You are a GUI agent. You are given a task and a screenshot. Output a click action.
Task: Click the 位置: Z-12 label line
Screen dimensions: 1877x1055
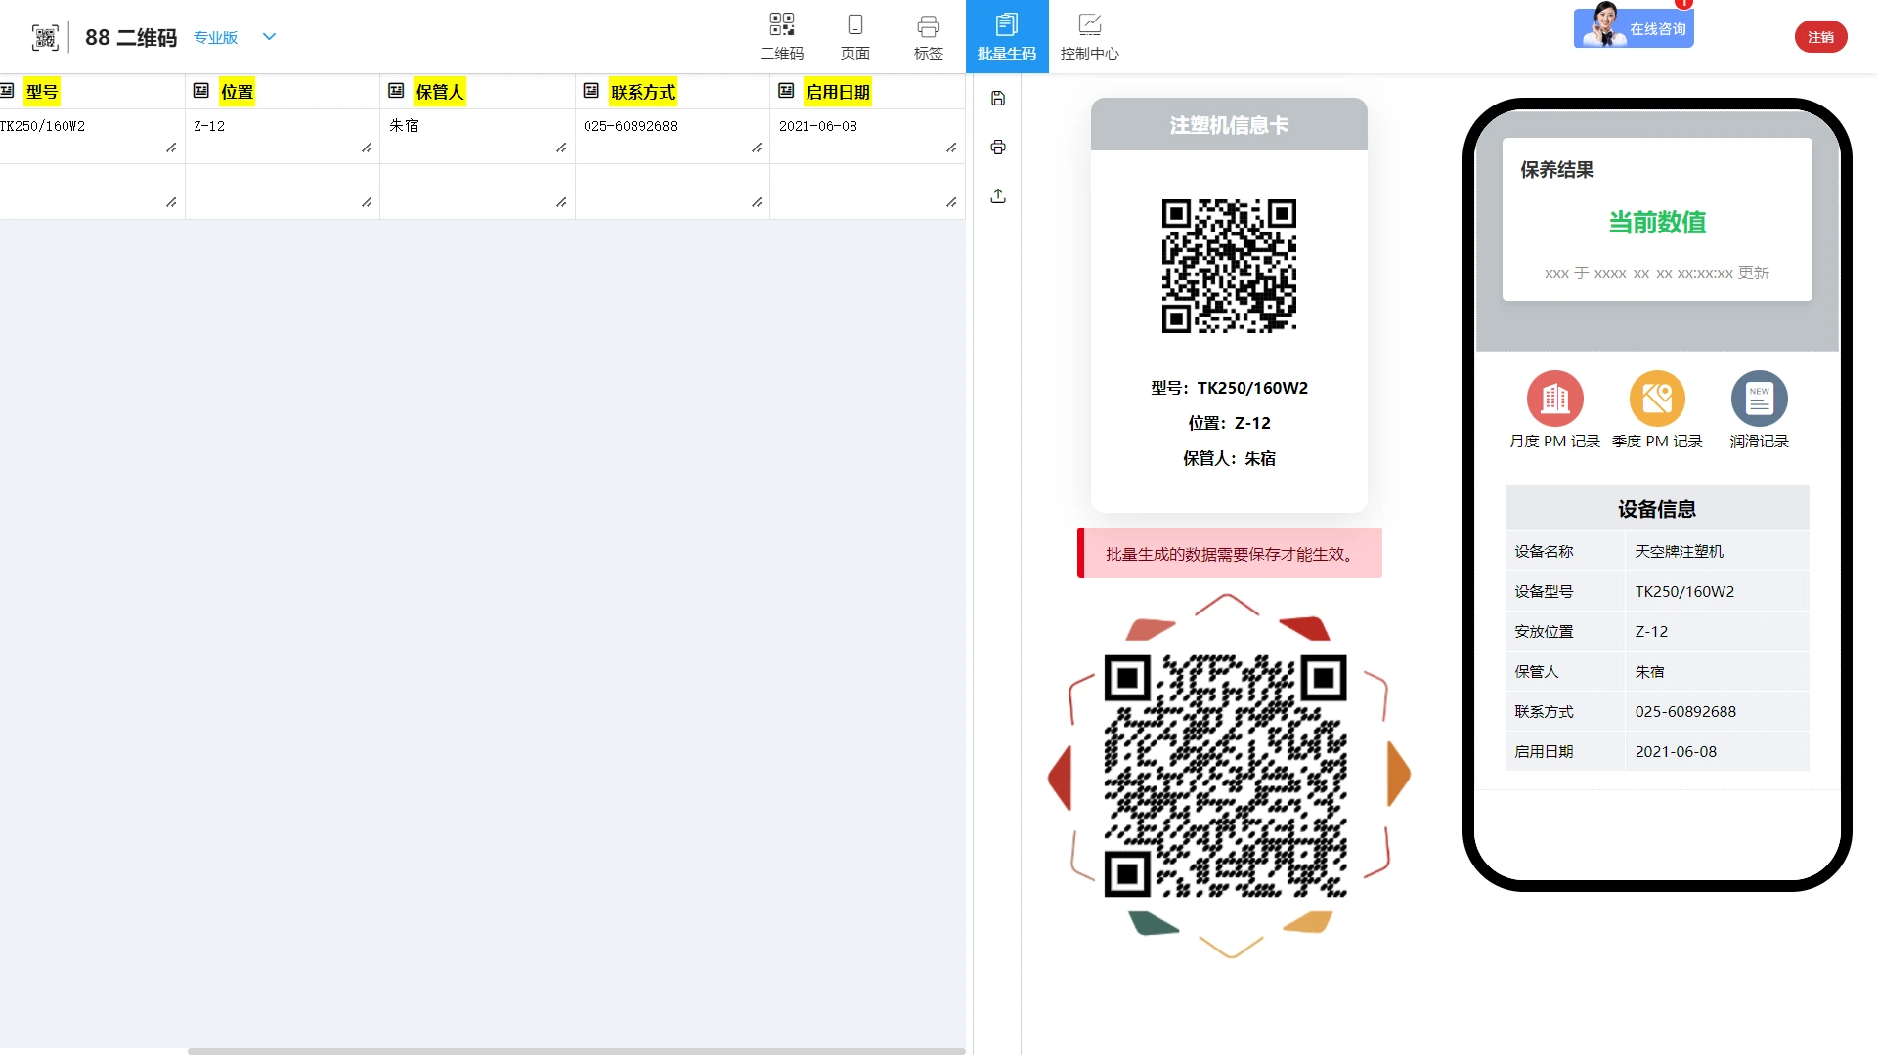[x=1229, y=423]
